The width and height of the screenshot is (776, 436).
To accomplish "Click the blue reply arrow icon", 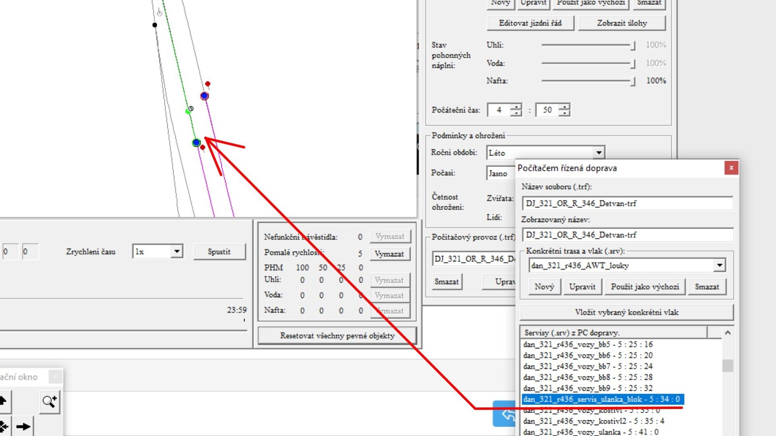I will (505, 413).
